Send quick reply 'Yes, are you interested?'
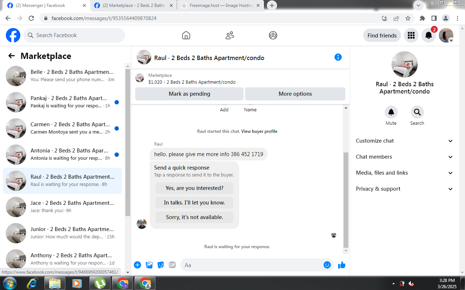465x290 pixels. pyautogui.click(x=195, y=188)
